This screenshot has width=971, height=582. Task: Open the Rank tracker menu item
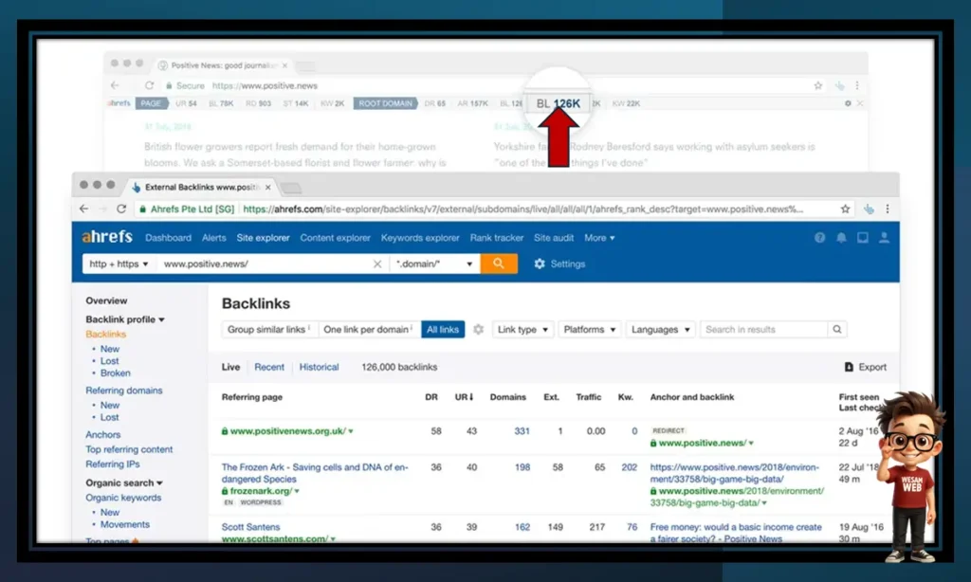click(497, 238)
